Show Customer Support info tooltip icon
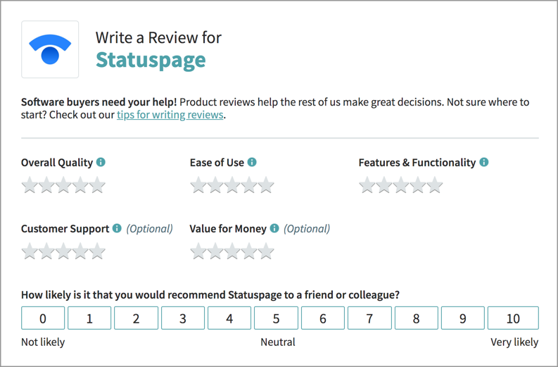This screenshot has width=558, height=367. 117,228
